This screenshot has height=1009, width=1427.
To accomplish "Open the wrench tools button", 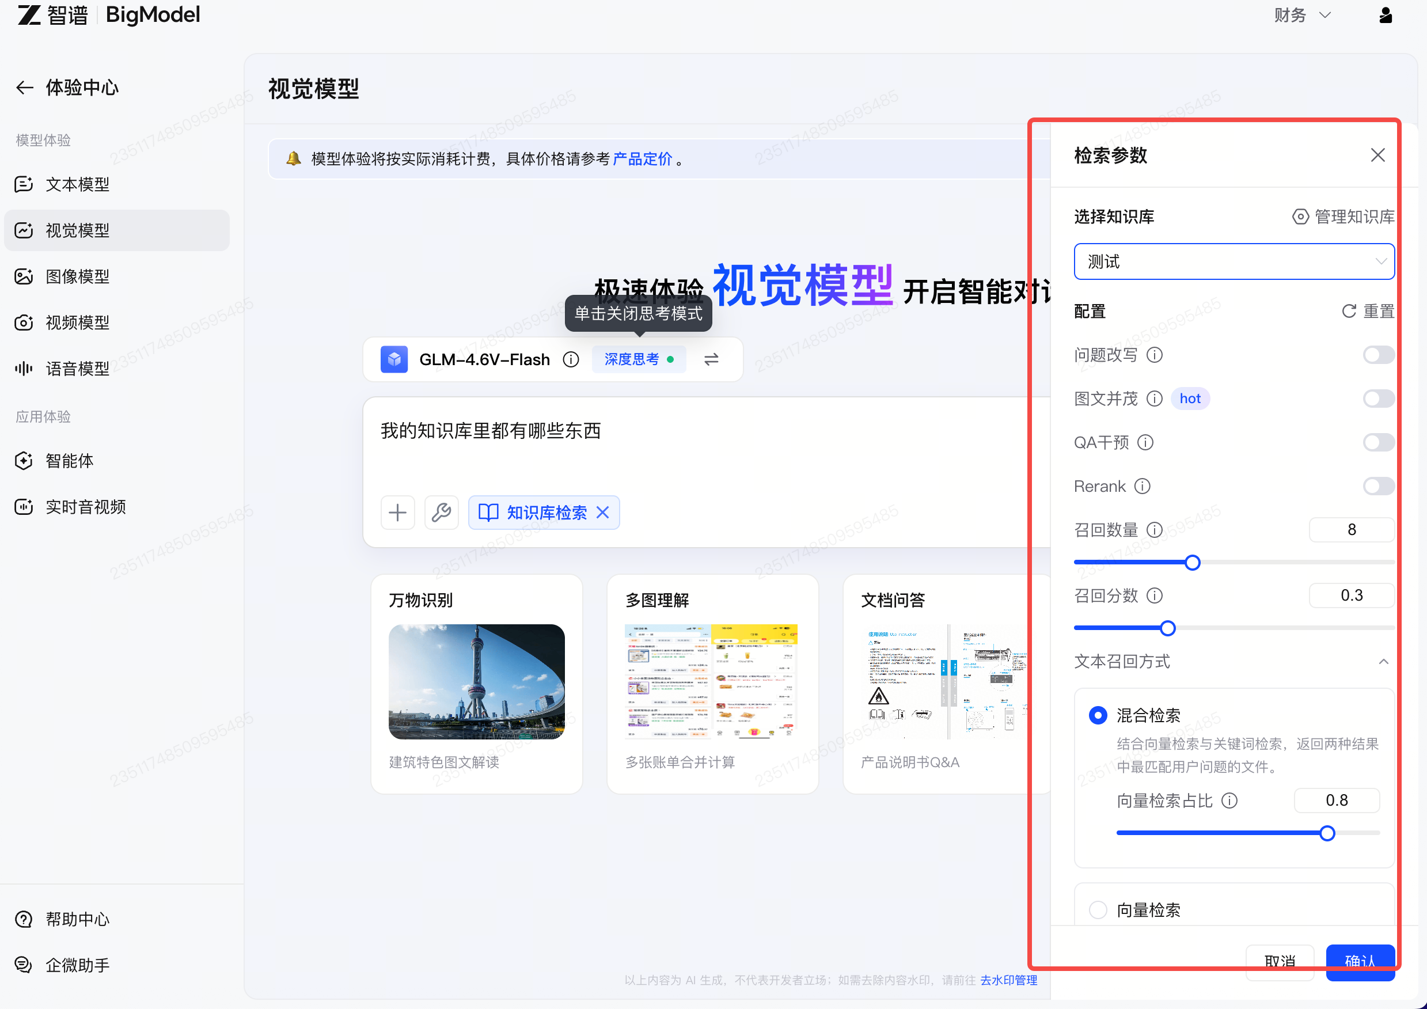I will click(x=441, y=512).
